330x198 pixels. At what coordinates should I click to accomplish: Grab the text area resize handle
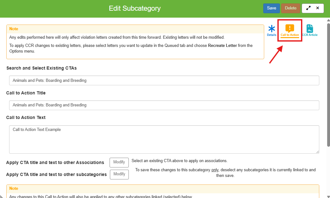[x=317, y=151]
